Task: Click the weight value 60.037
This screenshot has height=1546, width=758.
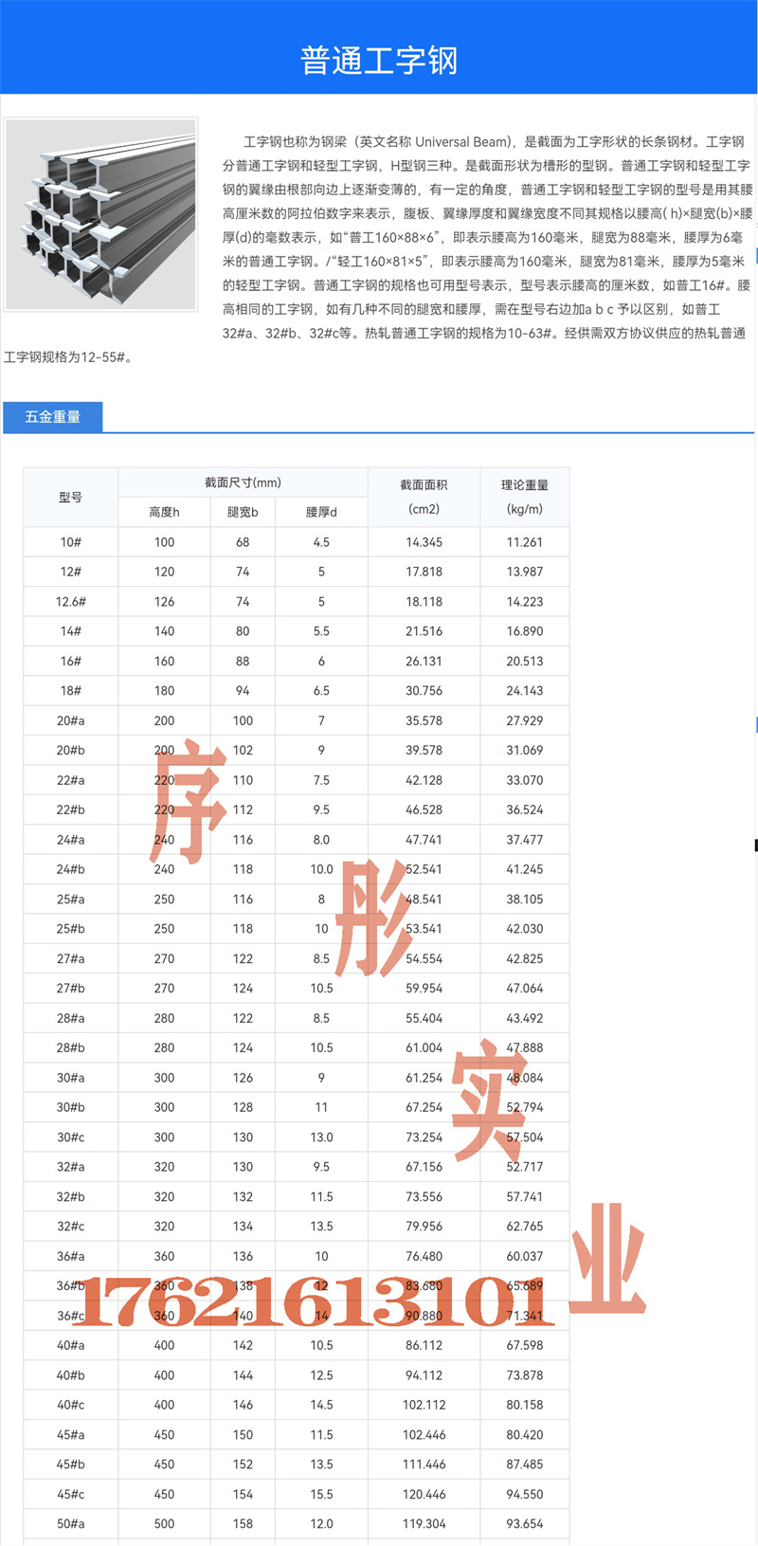Action: [525, 1256]
